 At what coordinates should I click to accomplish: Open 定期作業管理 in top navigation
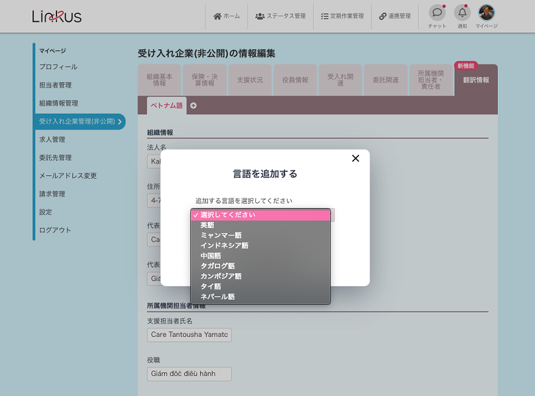pyautogui.click(x=342, y=16)
